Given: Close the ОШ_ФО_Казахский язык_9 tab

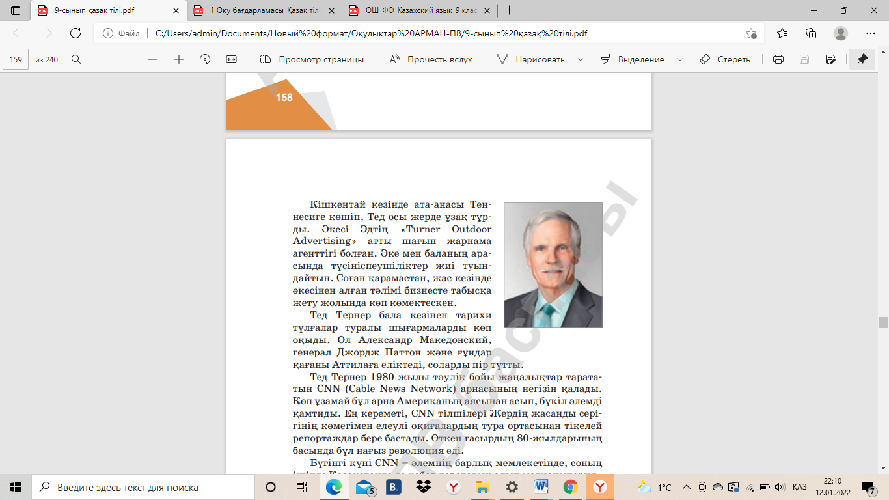Looking at the screenshot, I should pyautogui.click(x=487, y=10).
